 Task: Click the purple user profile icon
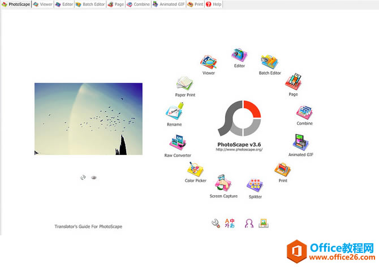[249, 223]
